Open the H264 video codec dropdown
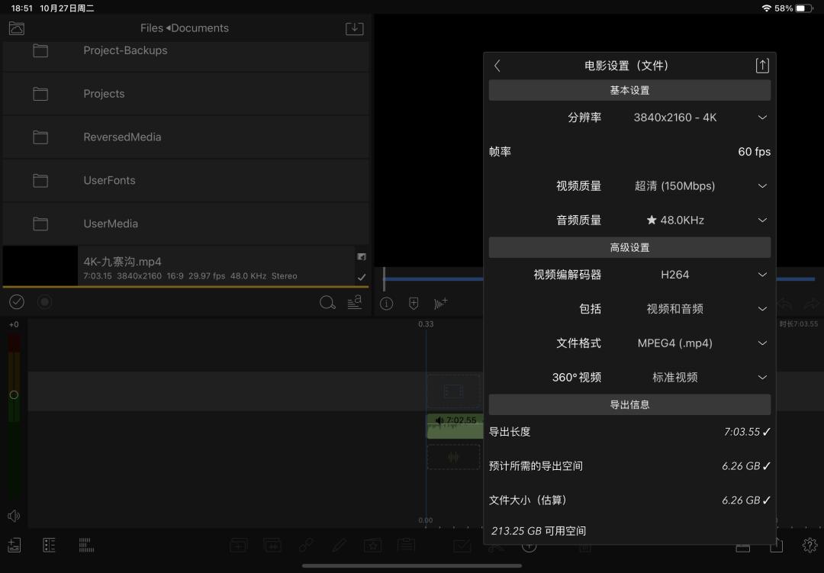The height and width of the screenshot is (573, 824). tap(761, 275)
